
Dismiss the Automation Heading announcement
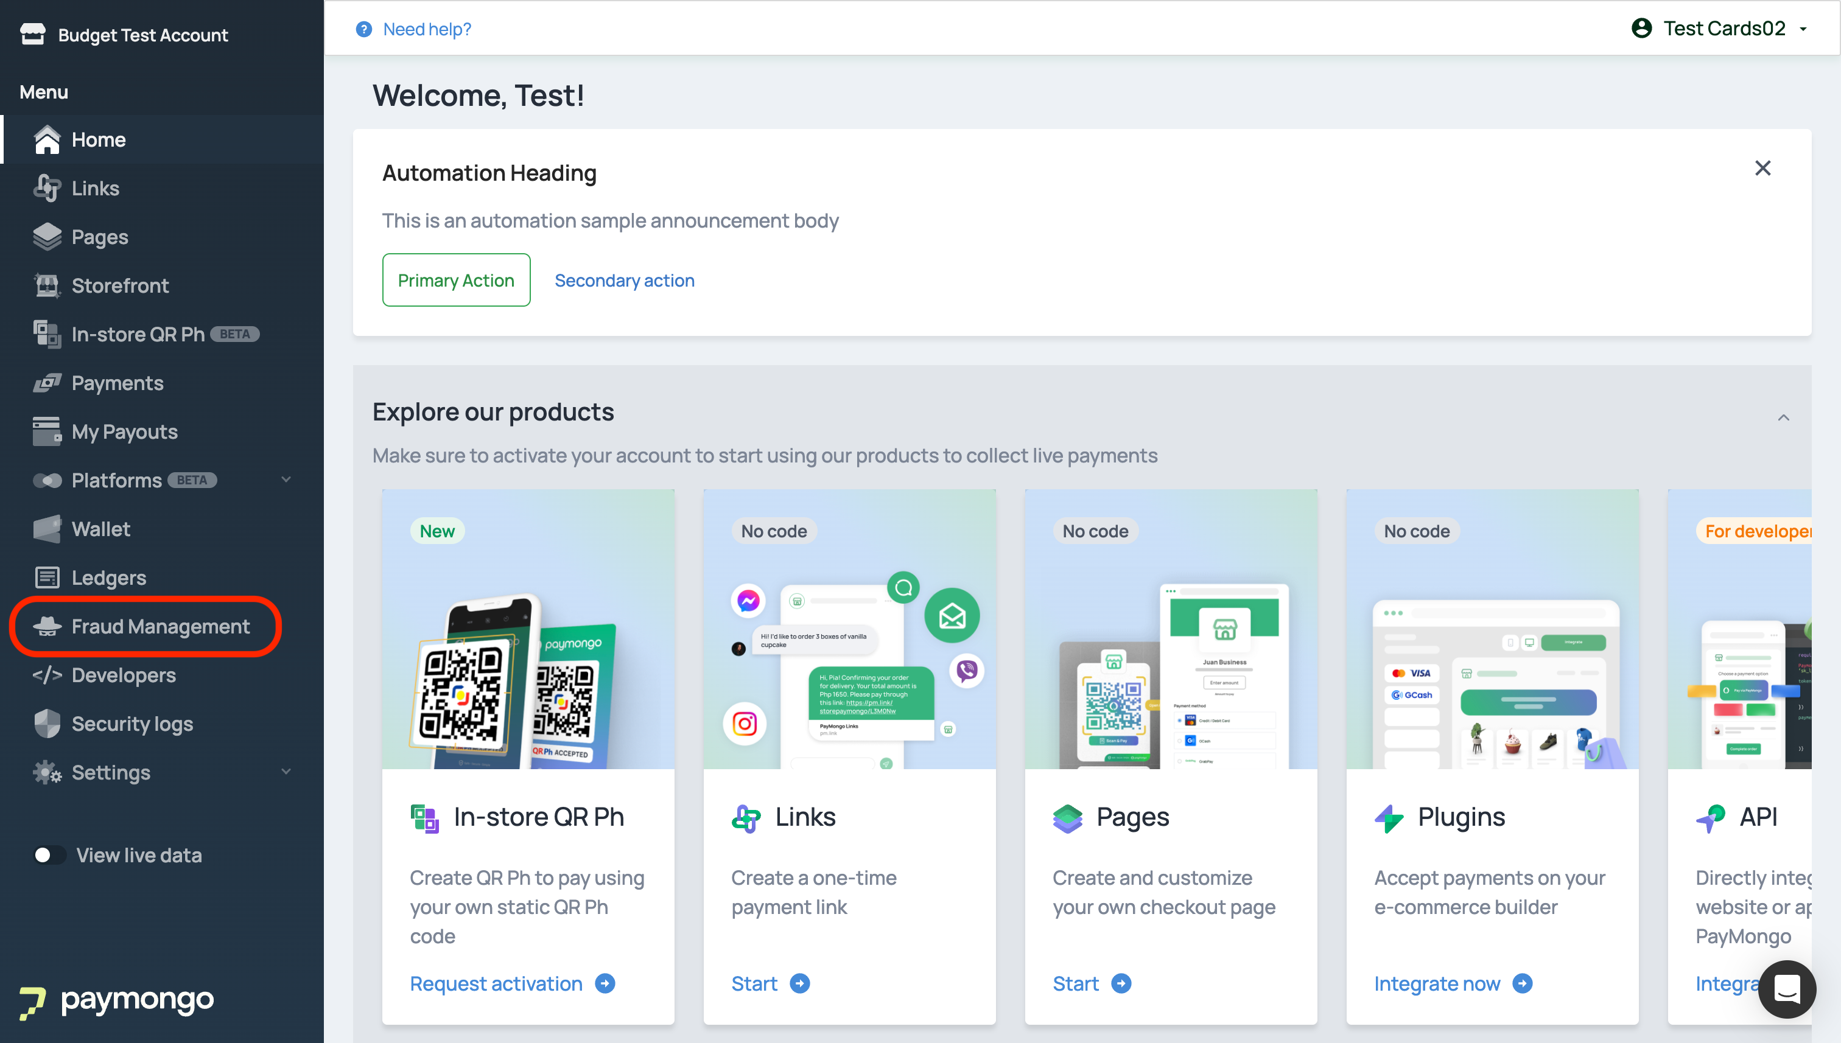click(1763, 169)
